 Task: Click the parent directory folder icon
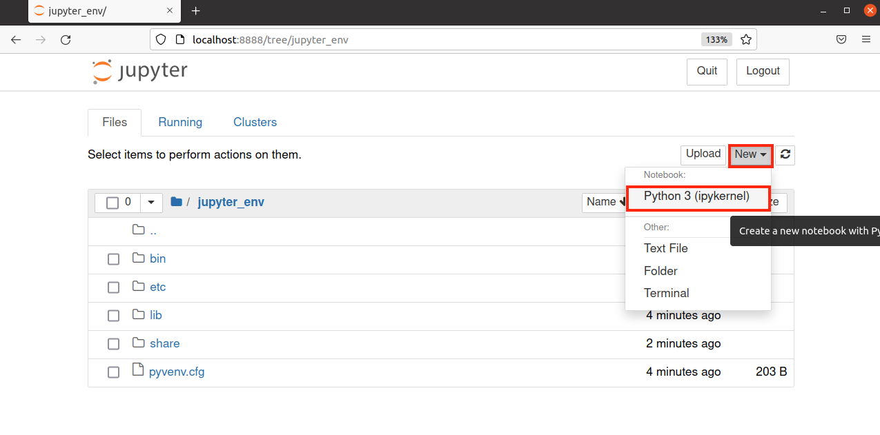(x=138, y=230)
